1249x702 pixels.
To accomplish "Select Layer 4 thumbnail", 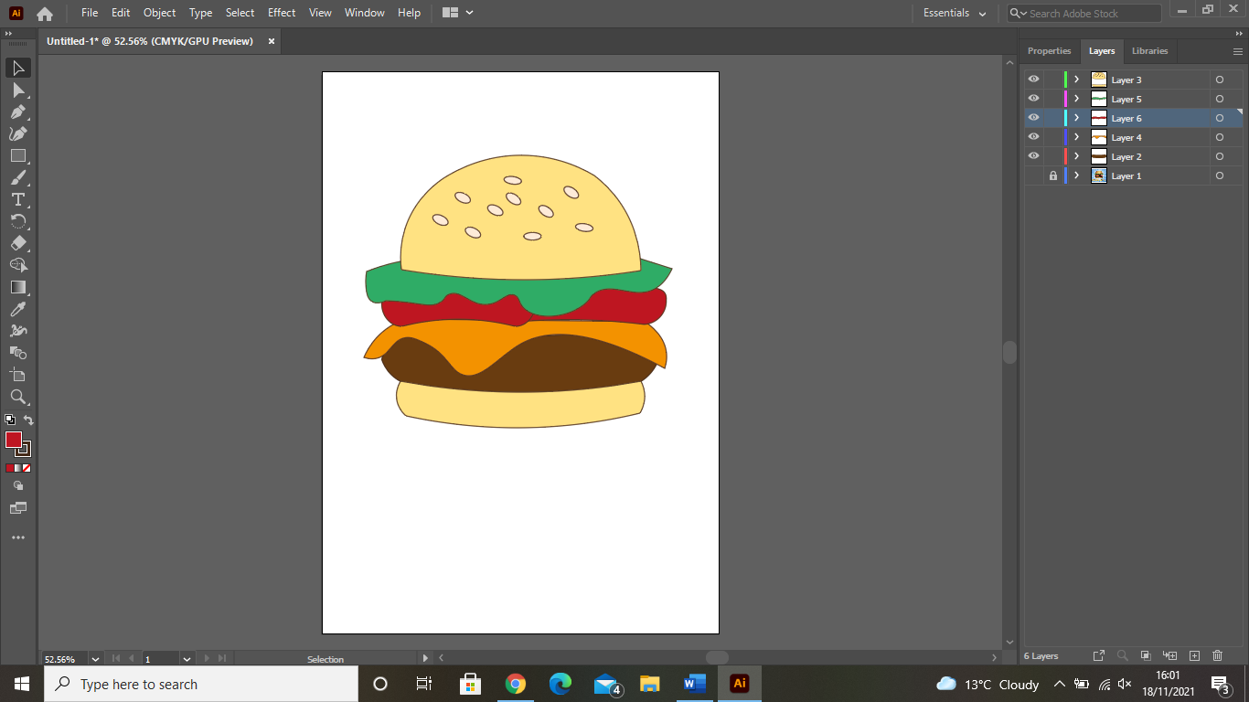I will click(1099, 137).
